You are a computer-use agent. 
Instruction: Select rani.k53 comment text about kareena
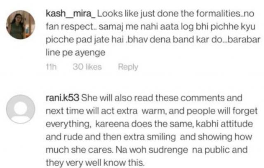click(x=152, y=130)
